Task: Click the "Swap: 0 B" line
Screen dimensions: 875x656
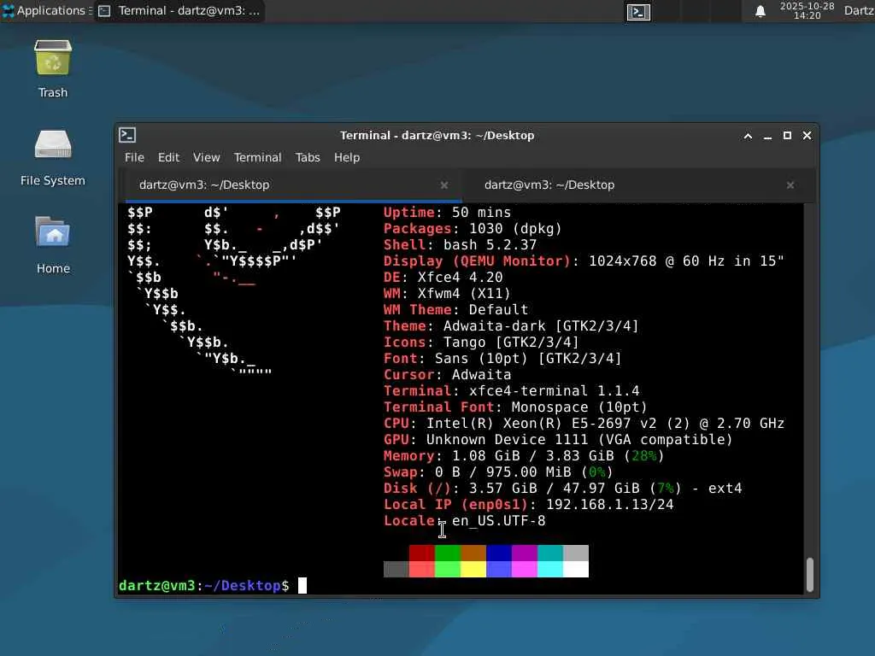Action: pyautogui.click(x=498, y=471)
